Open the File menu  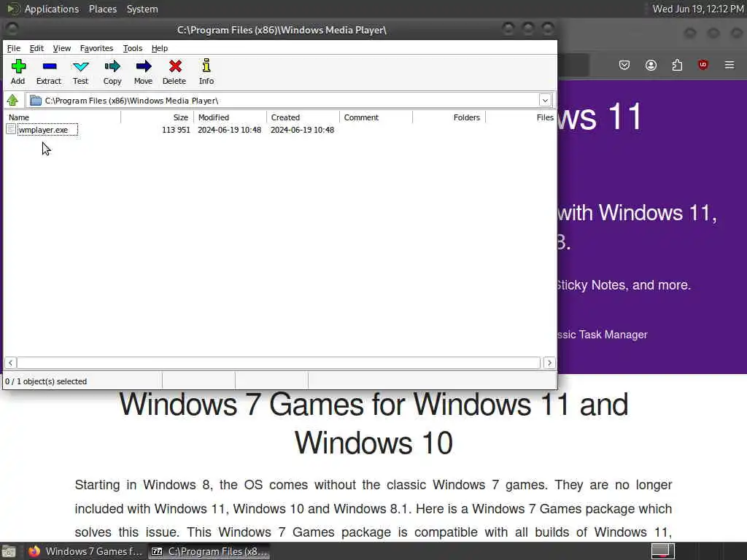(13, 48)
